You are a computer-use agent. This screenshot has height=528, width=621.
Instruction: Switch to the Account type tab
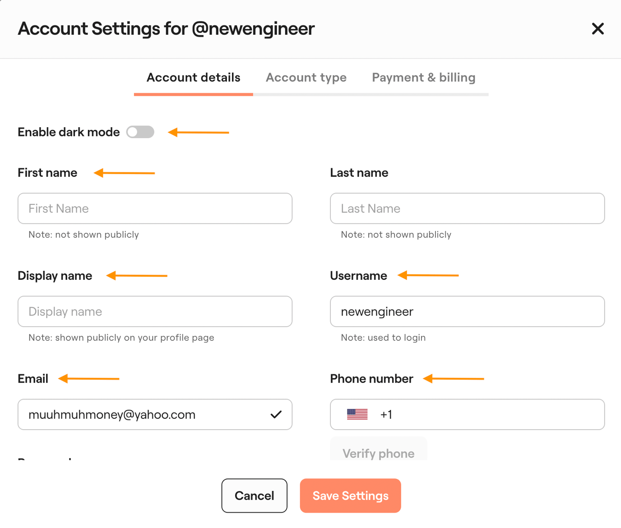[306, 77]
